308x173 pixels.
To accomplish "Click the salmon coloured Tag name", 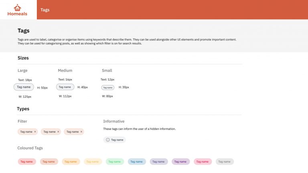I will click(49, 162).
